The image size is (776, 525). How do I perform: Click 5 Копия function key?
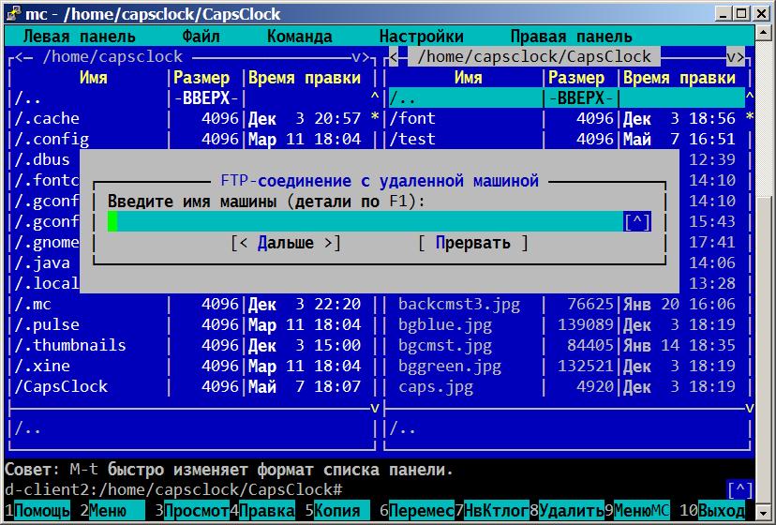coord(337,511)
